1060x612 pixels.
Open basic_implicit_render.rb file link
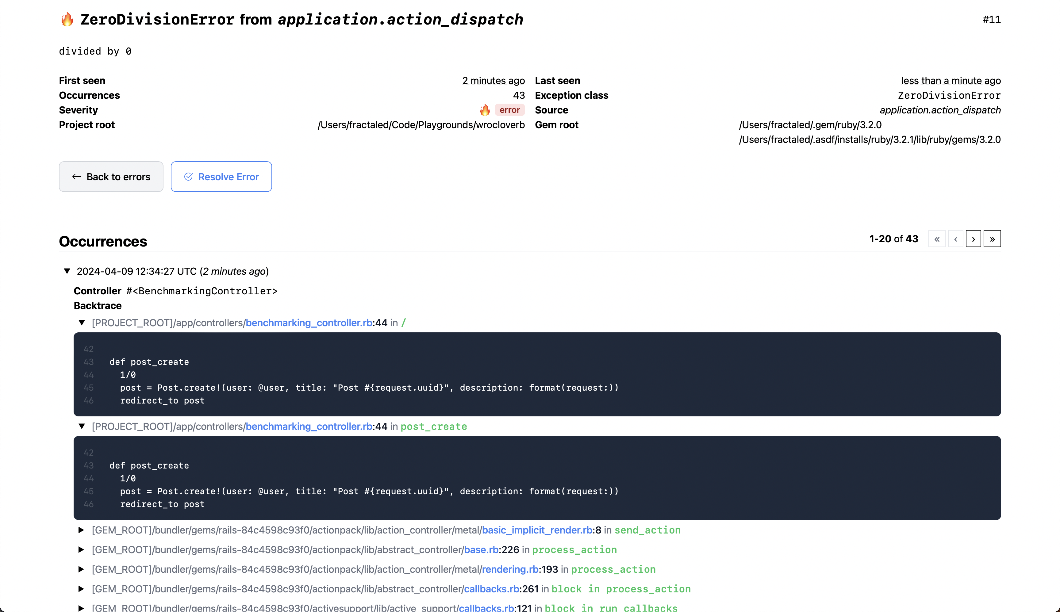coord(537,530)
